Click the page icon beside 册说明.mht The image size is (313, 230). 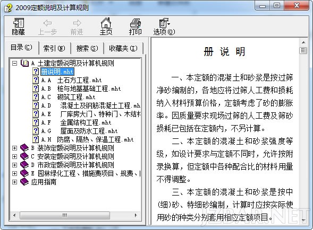pos(36,72)
